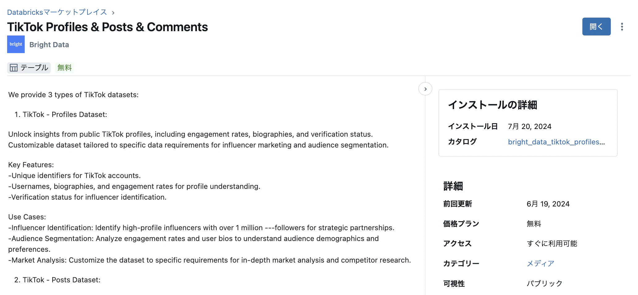Click the Bright Data logo thumbnail
638x295 pixels.
(x=16, y=44)
